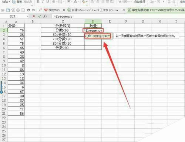
Task: Click the Redo arrow icon
Action: (x=33, y=10)
